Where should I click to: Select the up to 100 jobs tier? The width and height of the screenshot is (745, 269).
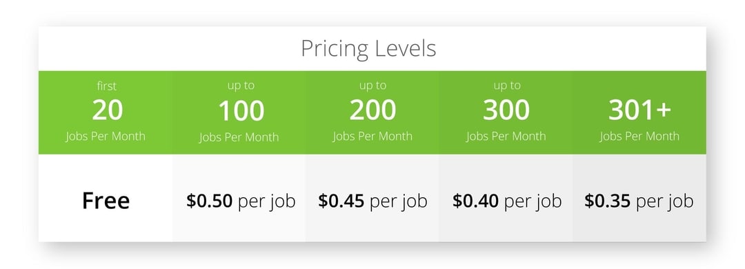pos(239,112)
